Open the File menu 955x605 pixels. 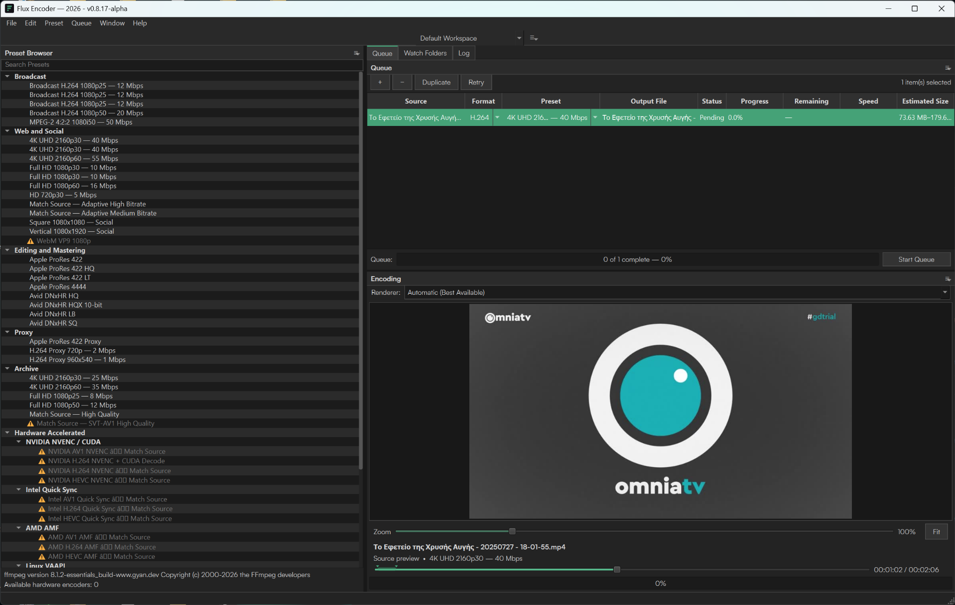(12, 23)
